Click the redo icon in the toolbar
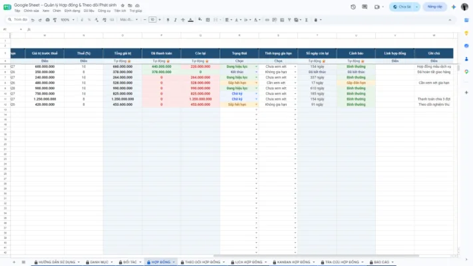Viewport: 473px width, 266px height. 40,20
